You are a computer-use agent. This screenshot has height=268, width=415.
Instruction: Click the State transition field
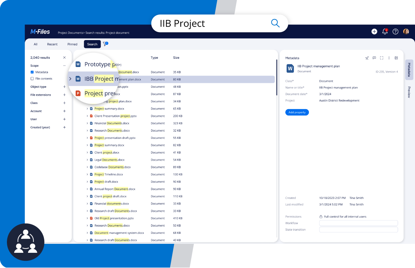pyautogui.click(x=358, y=230)
